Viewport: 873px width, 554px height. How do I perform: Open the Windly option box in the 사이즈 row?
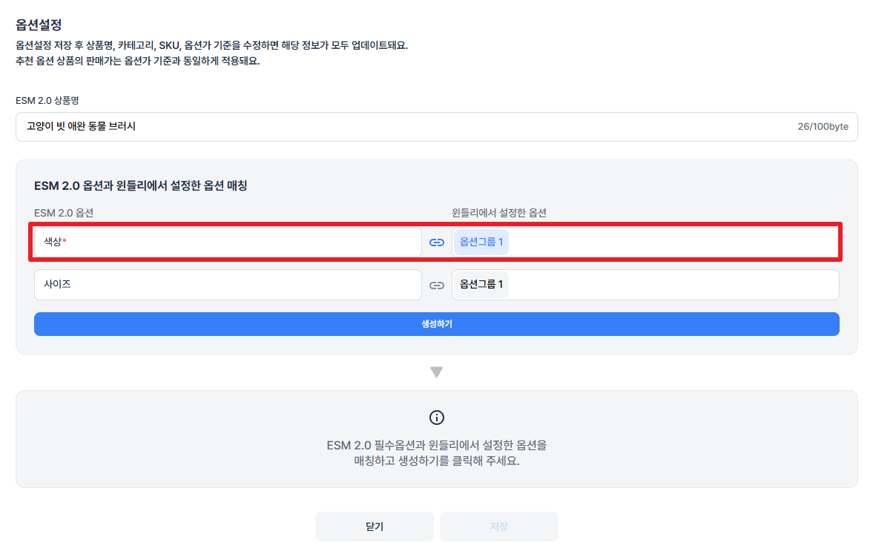click(645, 285)
